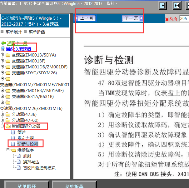This screenshot has height=188, width=189.
Task: Open 分动器(4736) folder label
Action: [24, 114]
